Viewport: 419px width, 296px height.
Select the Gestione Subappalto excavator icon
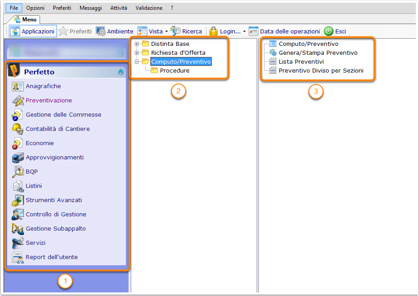pyautogui.click(x=18, y=229)
